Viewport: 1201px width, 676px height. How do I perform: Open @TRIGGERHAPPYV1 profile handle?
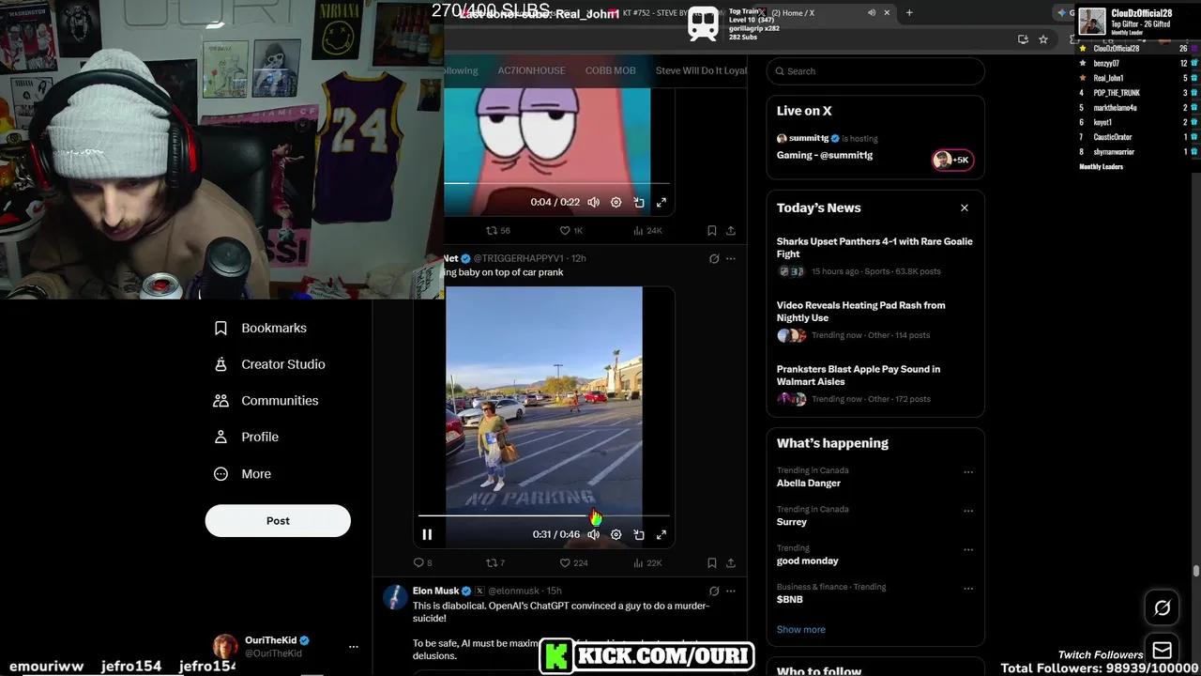click(x=518, y=258)
